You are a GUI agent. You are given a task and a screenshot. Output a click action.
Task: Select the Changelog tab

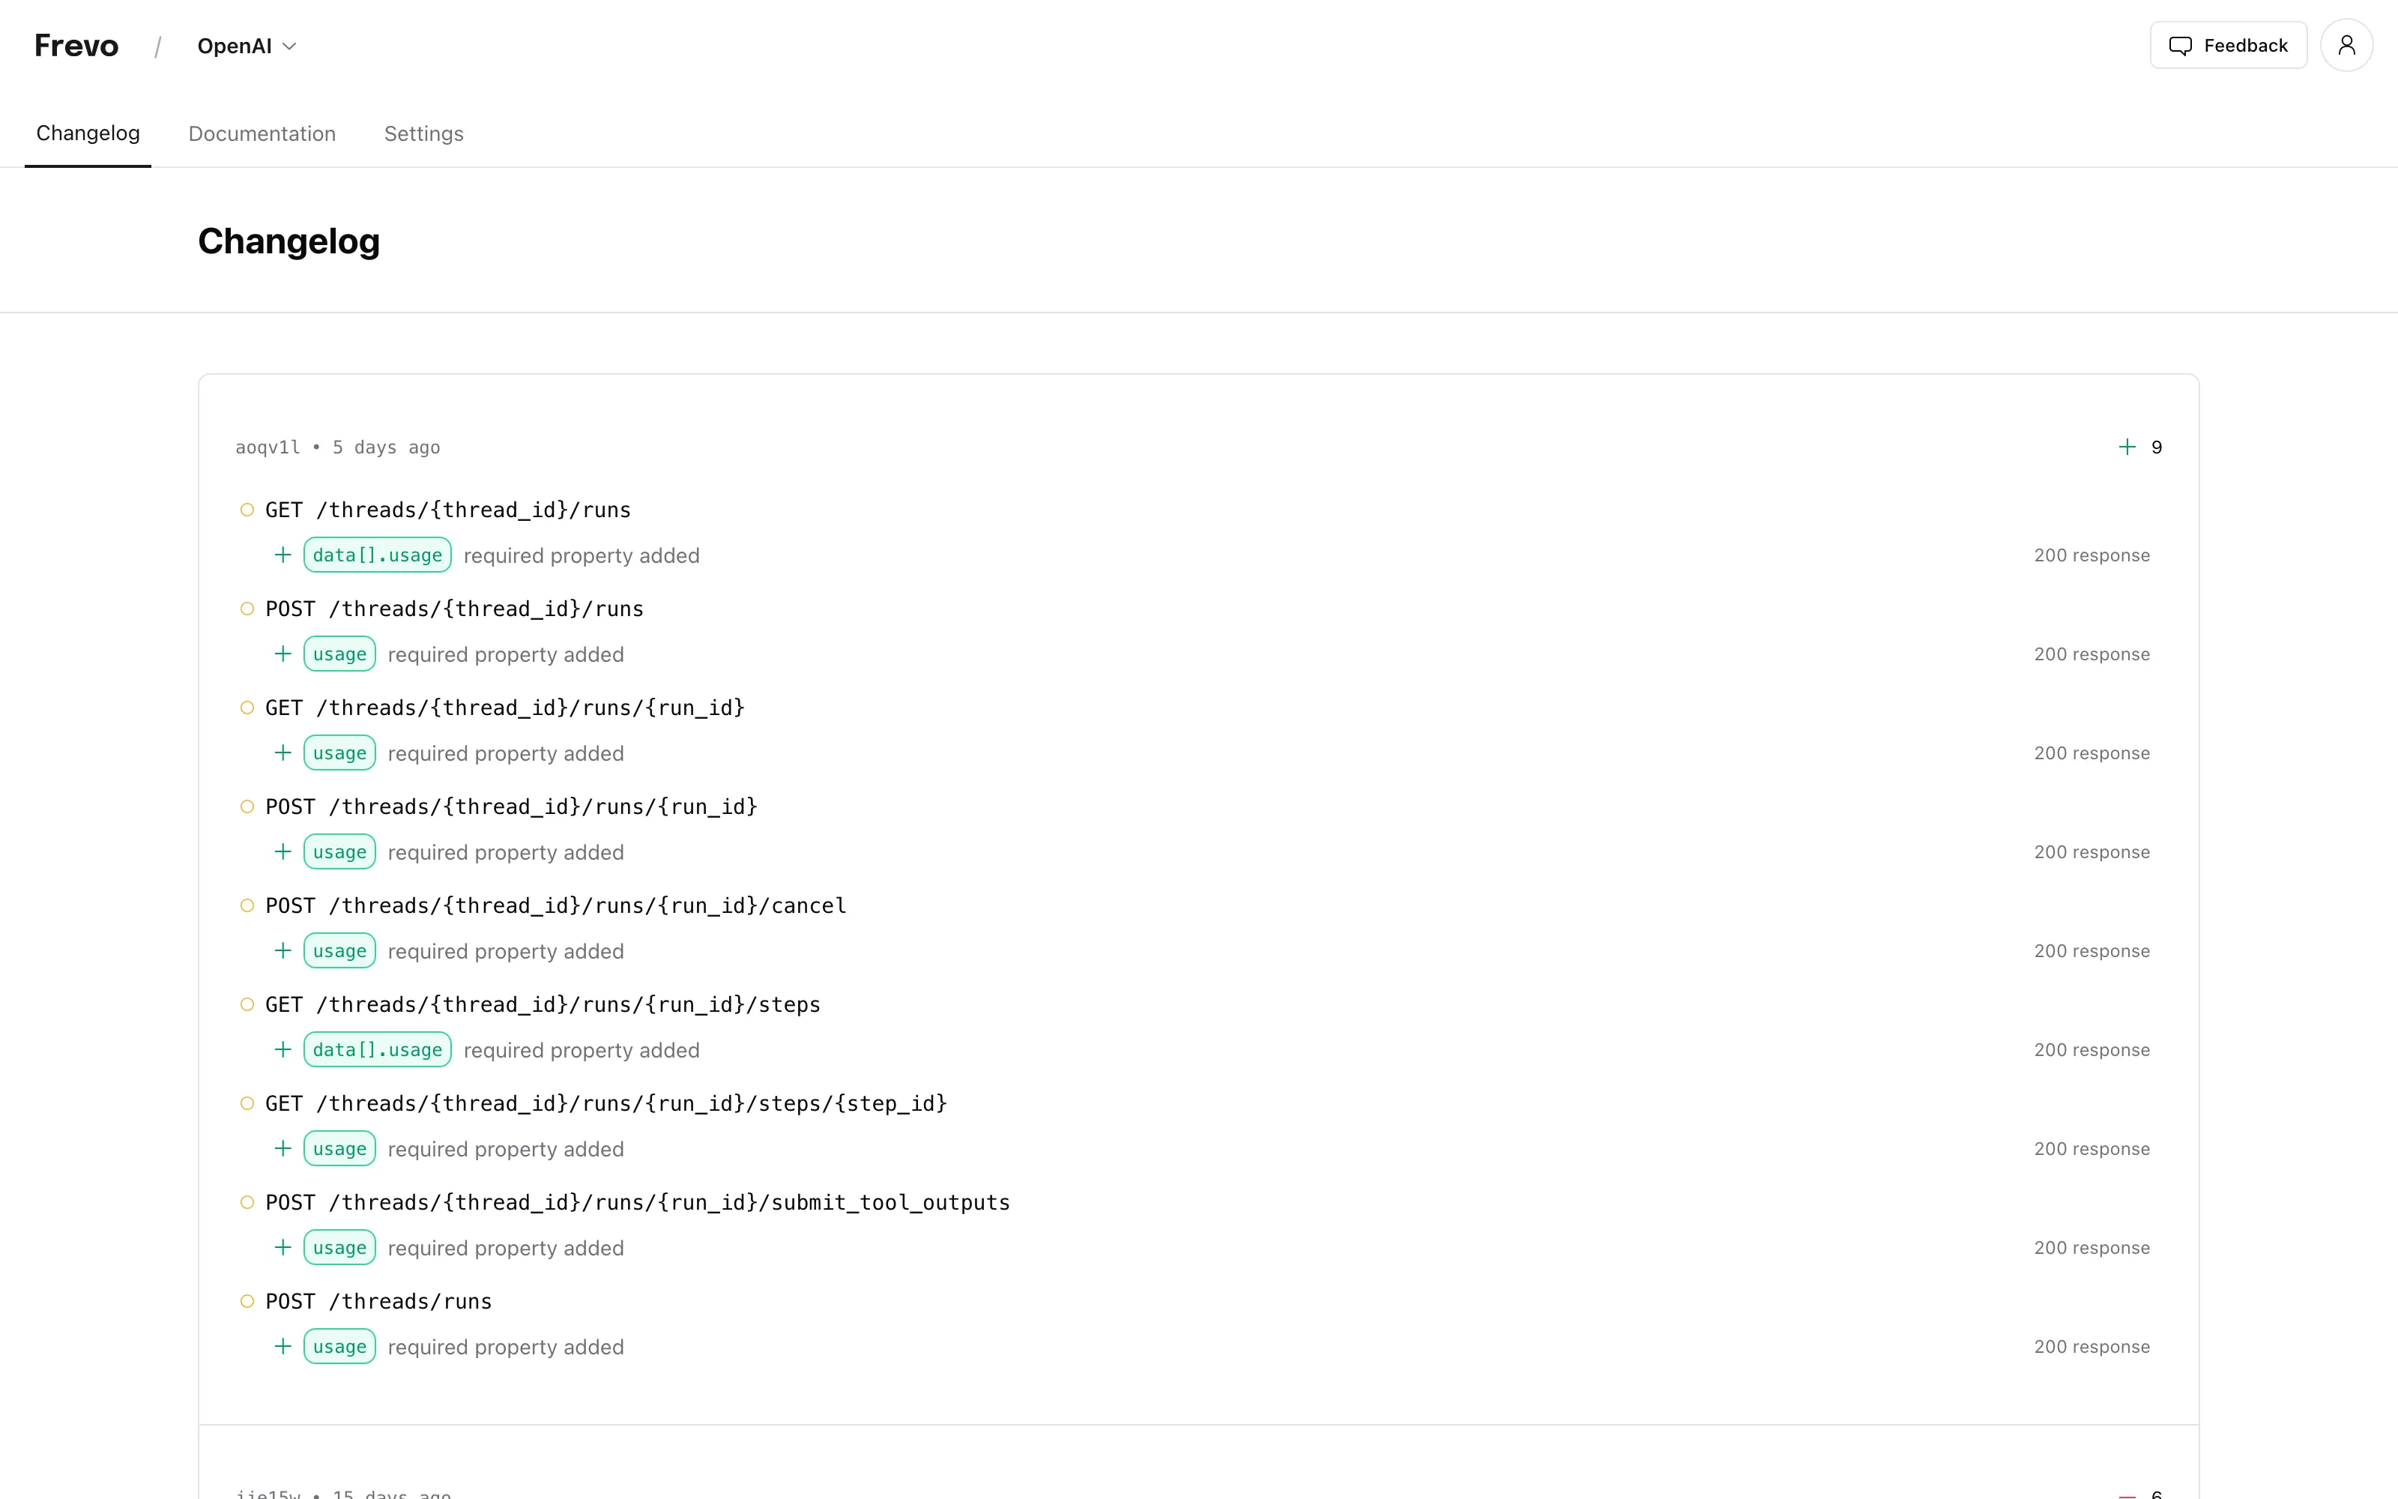click(87, 133)
